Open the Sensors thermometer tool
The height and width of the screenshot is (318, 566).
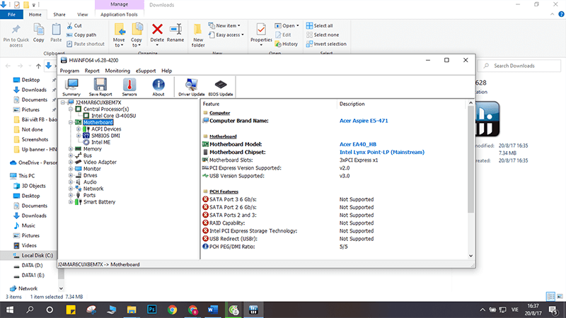[129, 87]
